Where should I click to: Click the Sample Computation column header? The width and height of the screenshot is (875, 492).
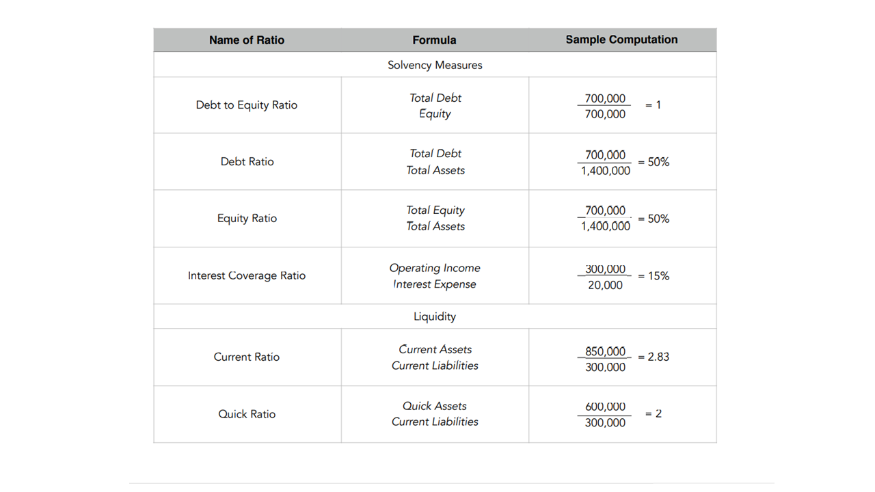click(x=621, y=40)
